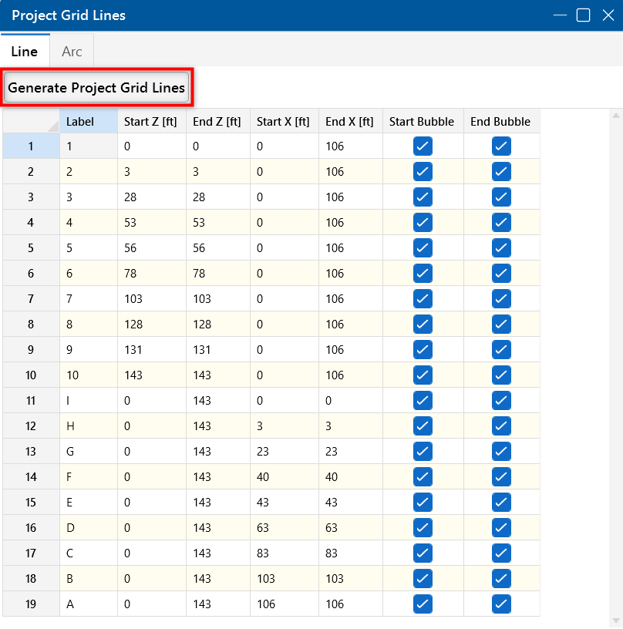This screenshot has width=623, height=629.
Task: Click the Label column header
Action: (89, 122)
